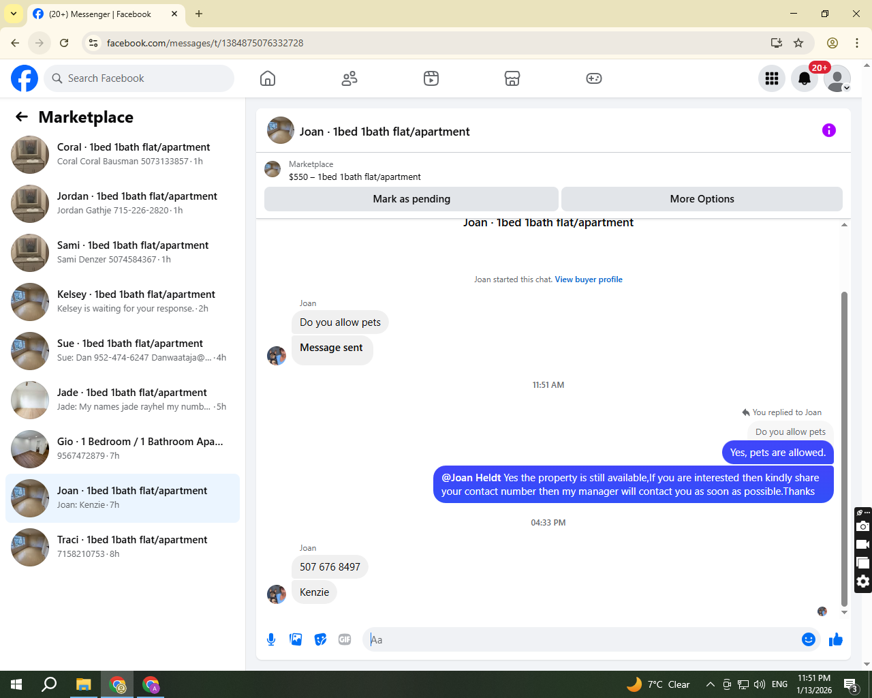Click the floating toolbar camera icon
Viewport: 872px width, 698px height.
coord(863,526)
